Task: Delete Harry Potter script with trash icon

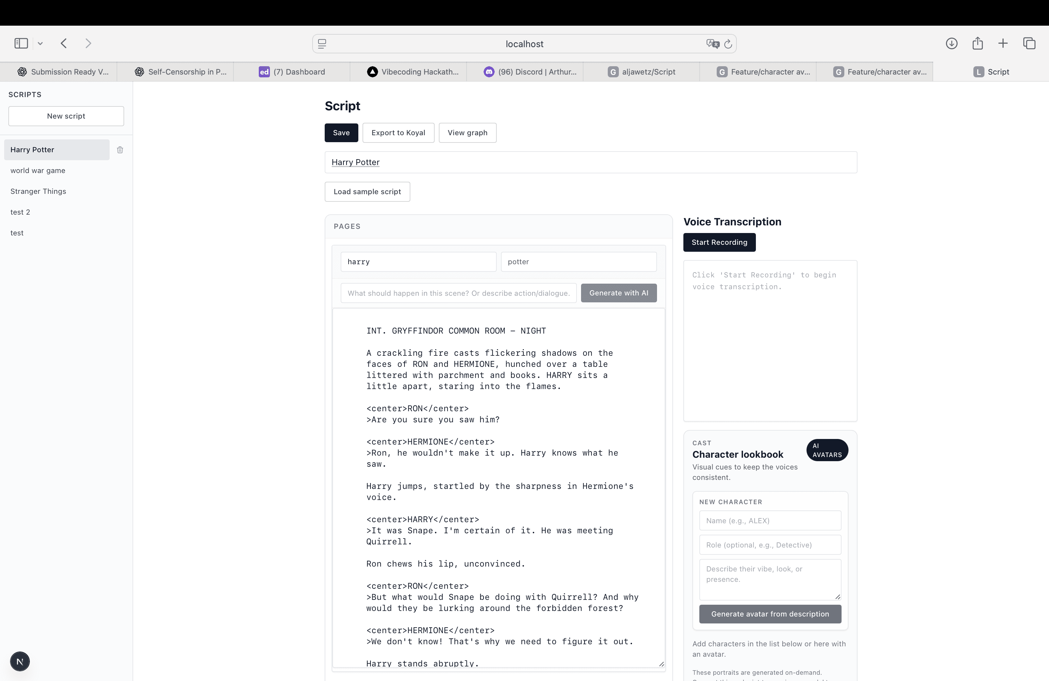Action: [x=120, y=150]
